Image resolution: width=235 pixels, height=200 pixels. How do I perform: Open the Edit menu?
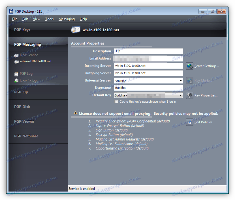25,19
